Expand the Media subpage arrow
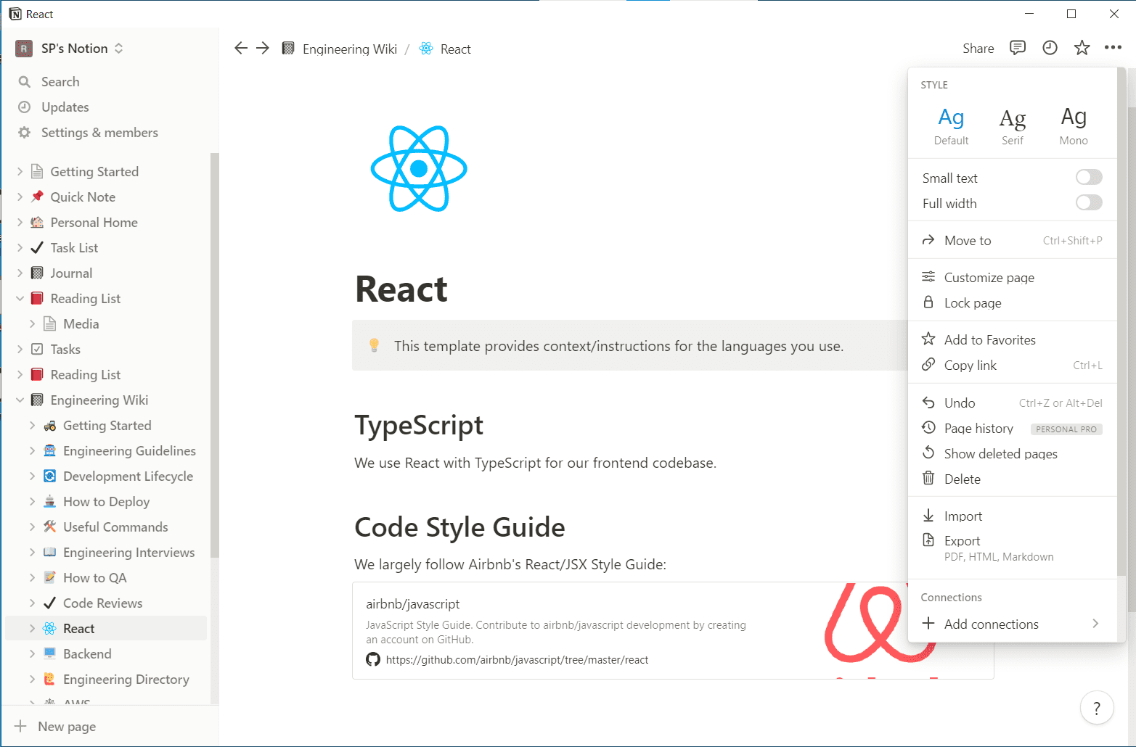The height and width of the screenshot is (747, 1136). click(32, 324)
